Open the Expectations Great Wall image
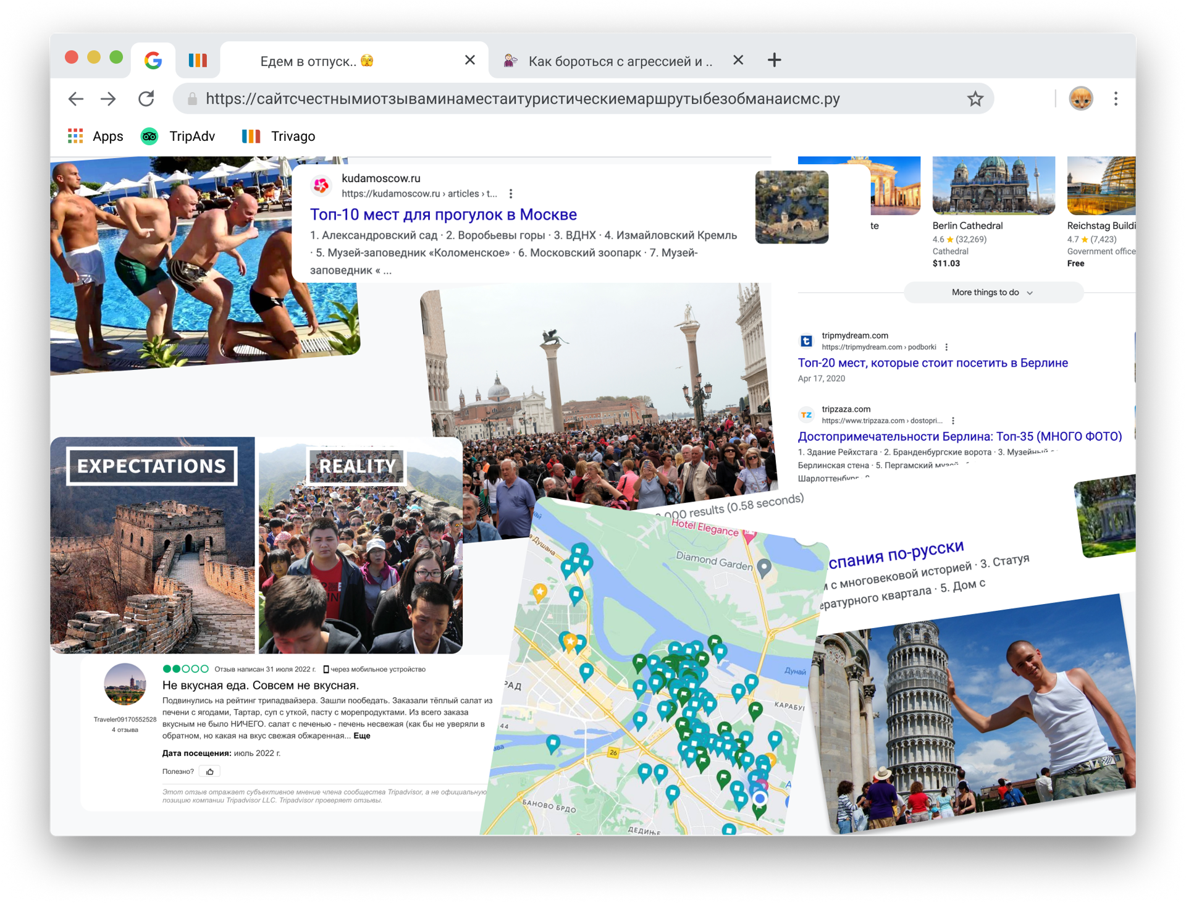The image size is (1186, 903). [153, 545]
